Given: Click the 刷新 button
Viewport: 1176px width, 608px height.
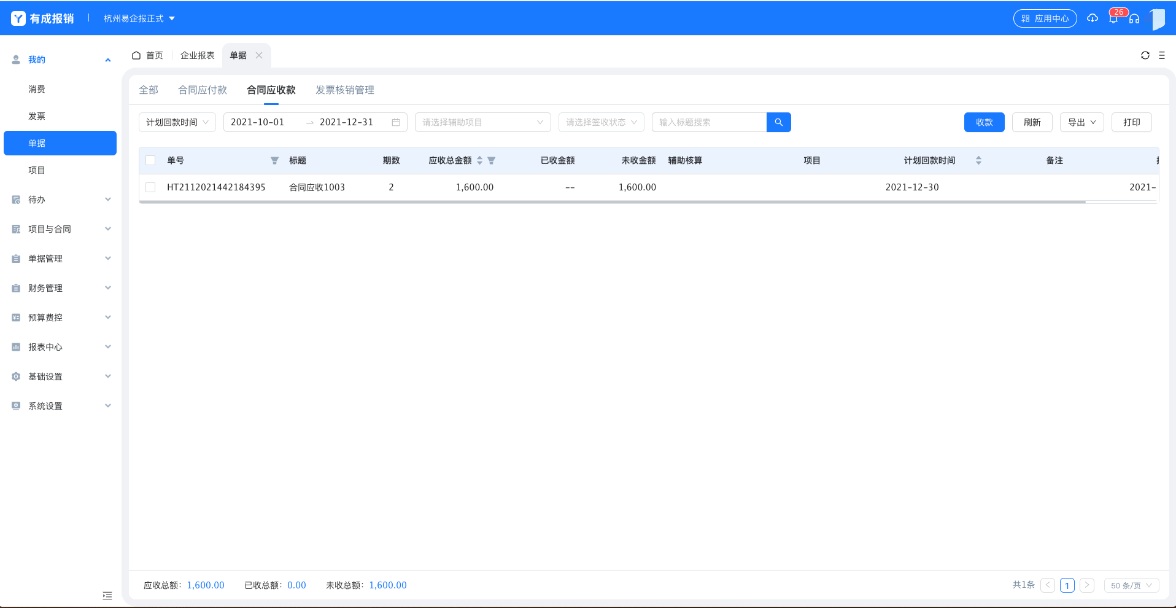Looking at the screenshot, I should pos(1032,122).
